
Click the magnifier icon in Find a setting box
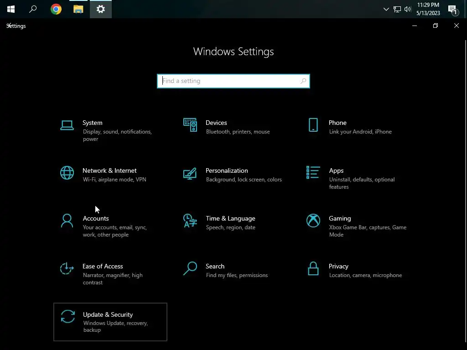pyautogui.click(x=303, y=81)
